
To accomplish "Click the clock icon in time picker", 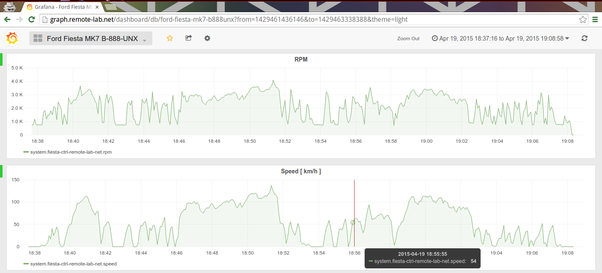I will point(435,38).
